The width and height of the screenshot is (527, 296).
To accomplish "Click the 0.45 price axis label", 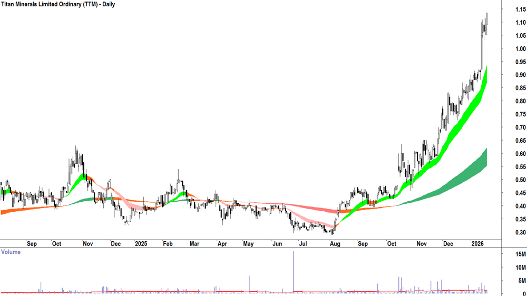I will click(520, 193).
